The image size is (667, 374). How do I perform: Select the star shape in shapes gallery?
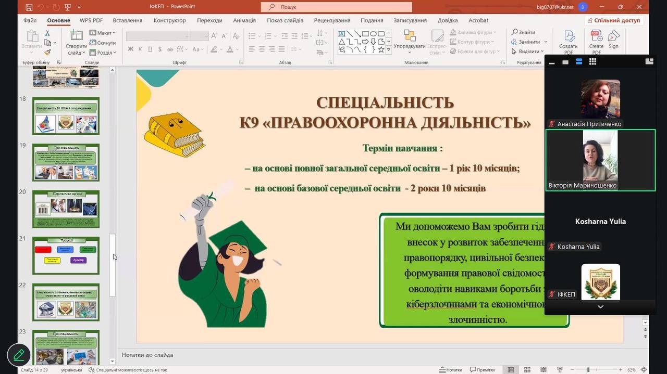coord(381,49)
